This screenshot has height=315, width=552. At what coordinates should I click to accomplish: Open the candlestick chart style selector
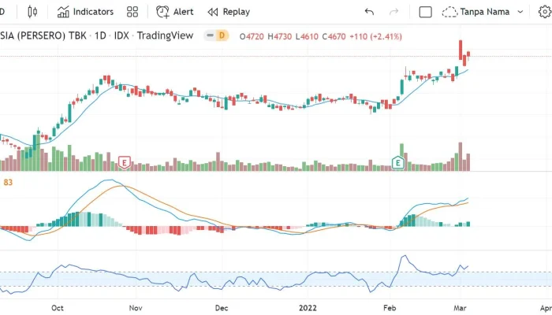32,12
